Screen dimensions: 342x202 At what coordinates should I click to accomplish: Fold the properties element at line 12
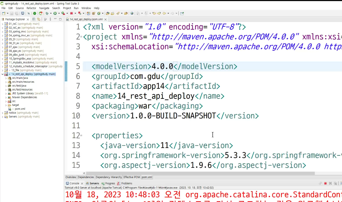(81, 136)
